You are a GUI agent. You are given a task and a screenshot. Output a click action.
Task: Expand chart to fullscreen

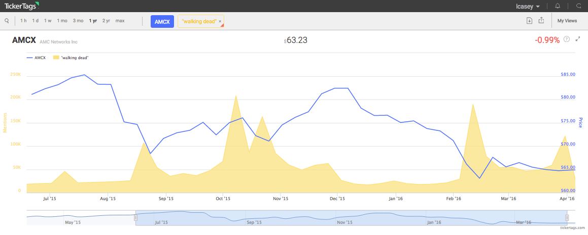(578, 39)
